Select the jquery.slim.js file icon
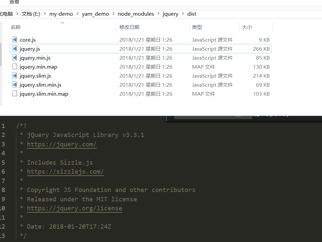The height and width of the screenshot is (242, 322). (x=14, y=76)
